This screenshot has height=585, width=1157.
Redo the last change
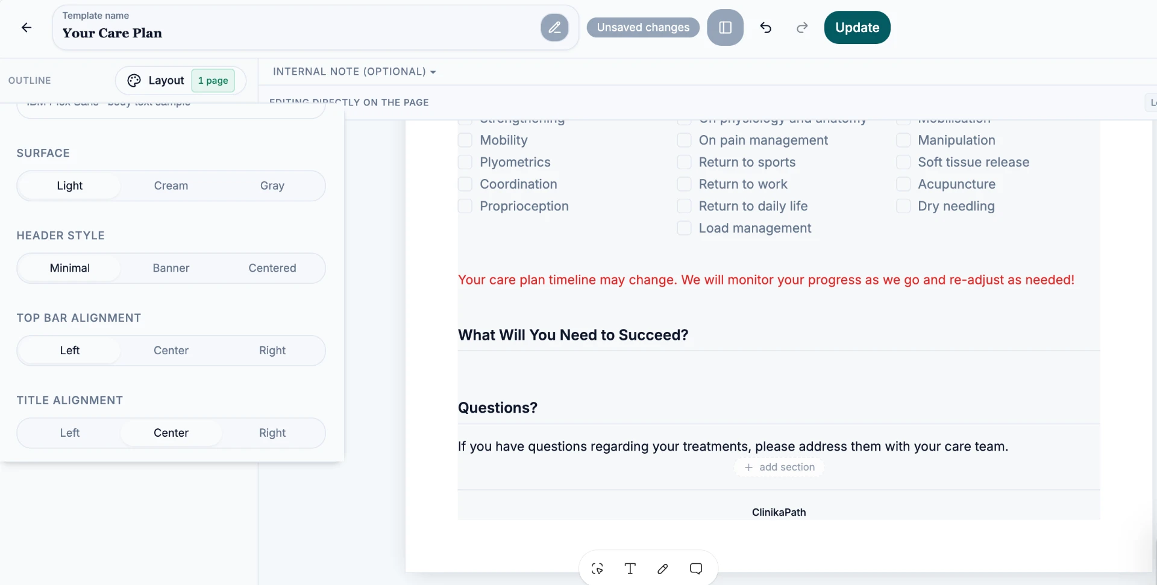coord(802,28)
